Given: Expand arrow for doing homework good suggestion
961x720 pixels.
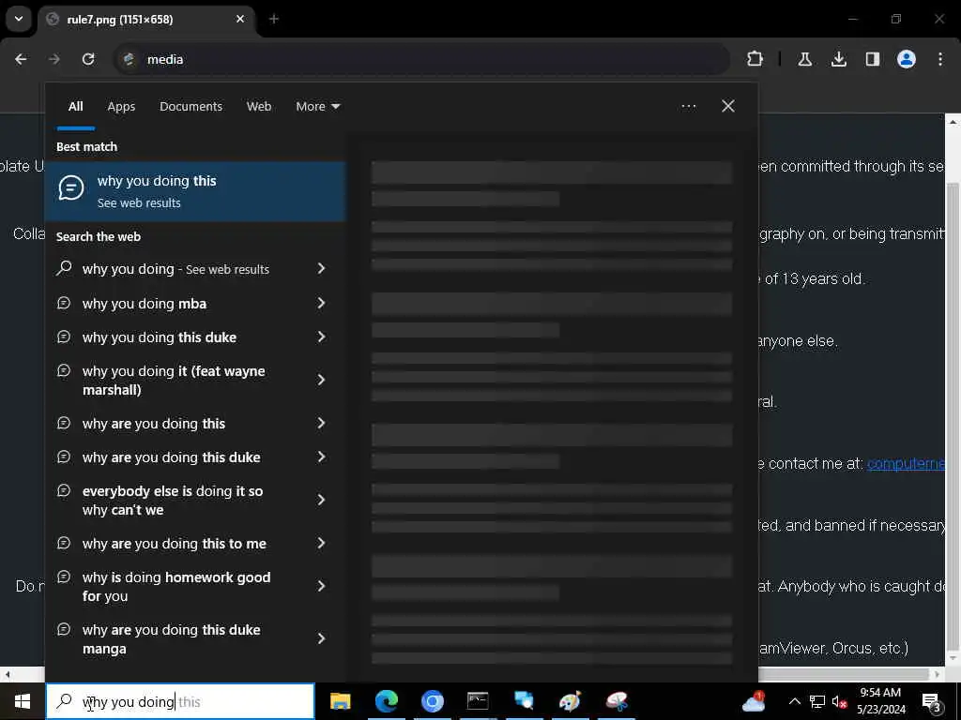Looking at the screenshot, I should pyautogui.click(x=321, y=586).
